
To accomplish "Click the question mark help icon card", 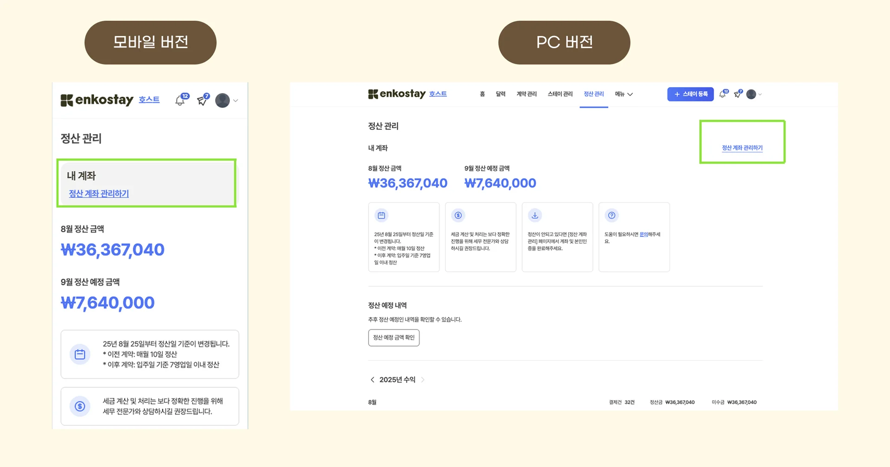I will (x=612, y=215).
